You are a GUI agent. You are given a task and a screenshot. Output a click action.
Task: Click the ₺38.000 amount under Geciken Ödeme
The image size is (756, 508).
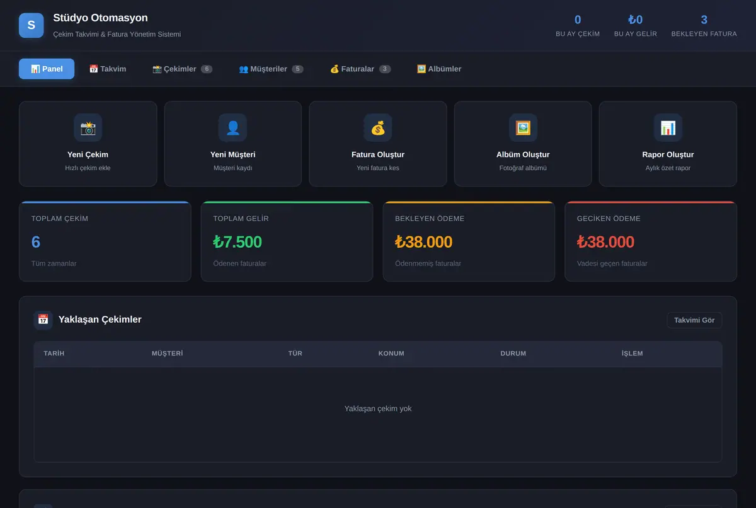(605, 242)
